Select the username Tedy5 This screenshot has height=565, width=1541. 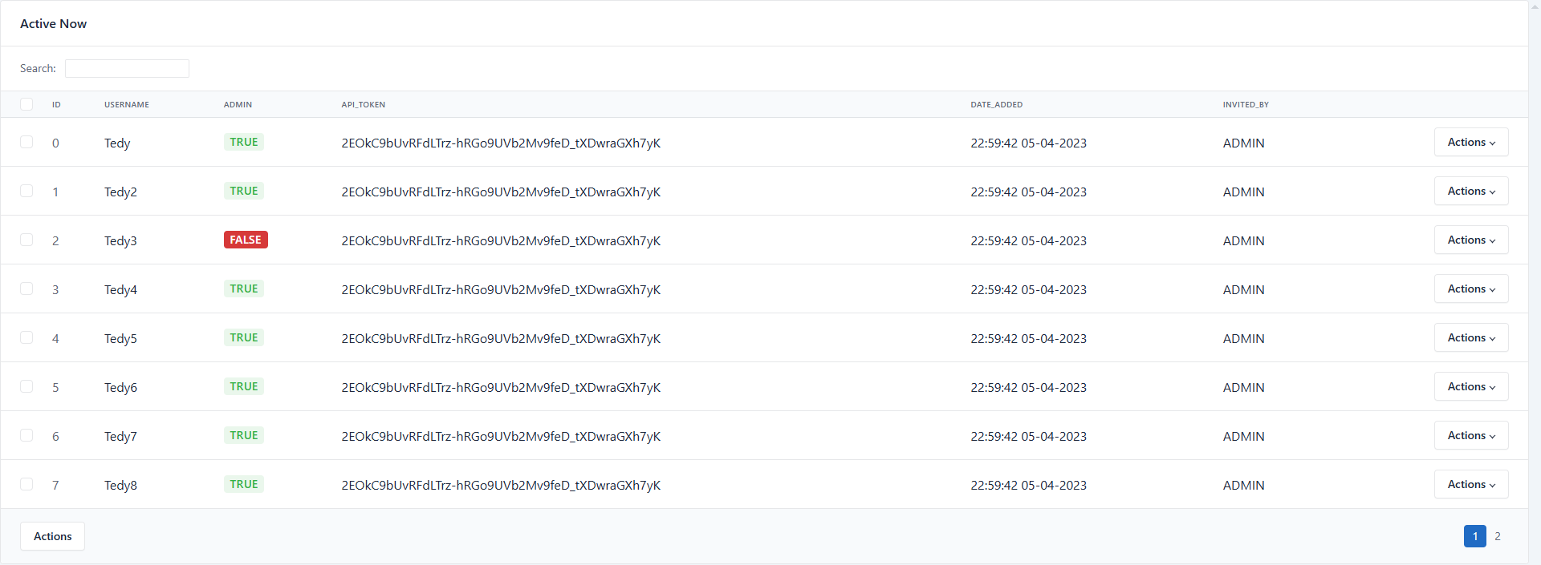[120, 339]
